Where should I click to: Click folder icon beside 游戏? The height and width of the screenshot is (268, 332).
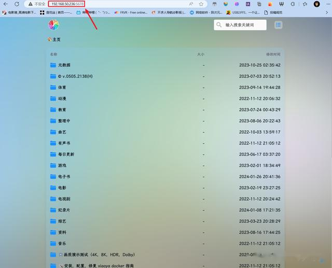[x=53, y=165]
